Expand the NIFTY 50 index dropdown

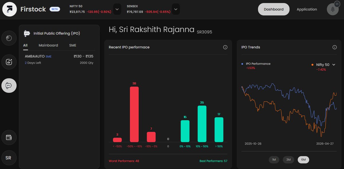pyautogui.click(x=117, y=9)
